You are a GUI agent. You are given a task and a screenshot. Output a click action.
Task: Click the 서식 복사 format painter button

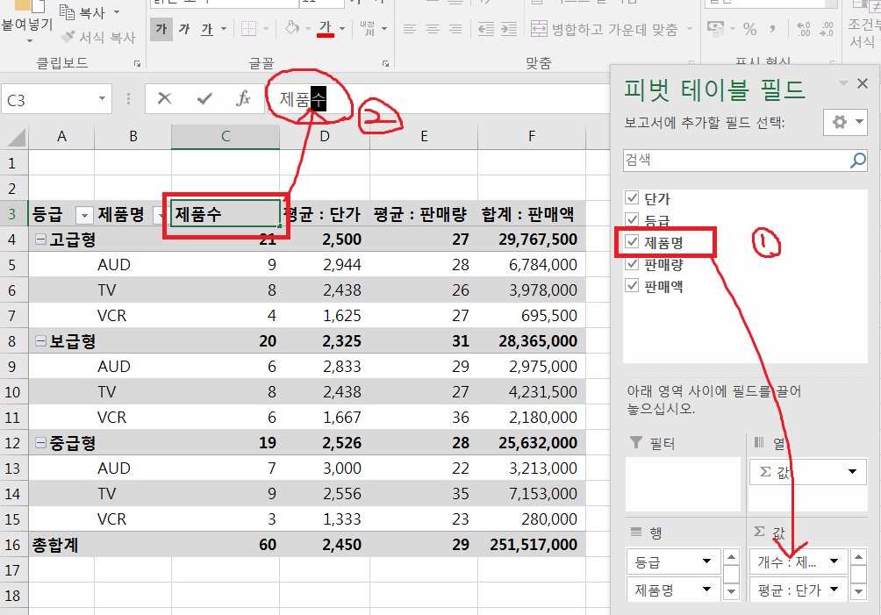coord(98,38)
